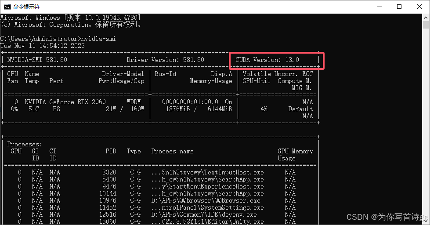Click PID 10144 in process list
Screen dimensions: 430x225
click(x=108, y=194)
